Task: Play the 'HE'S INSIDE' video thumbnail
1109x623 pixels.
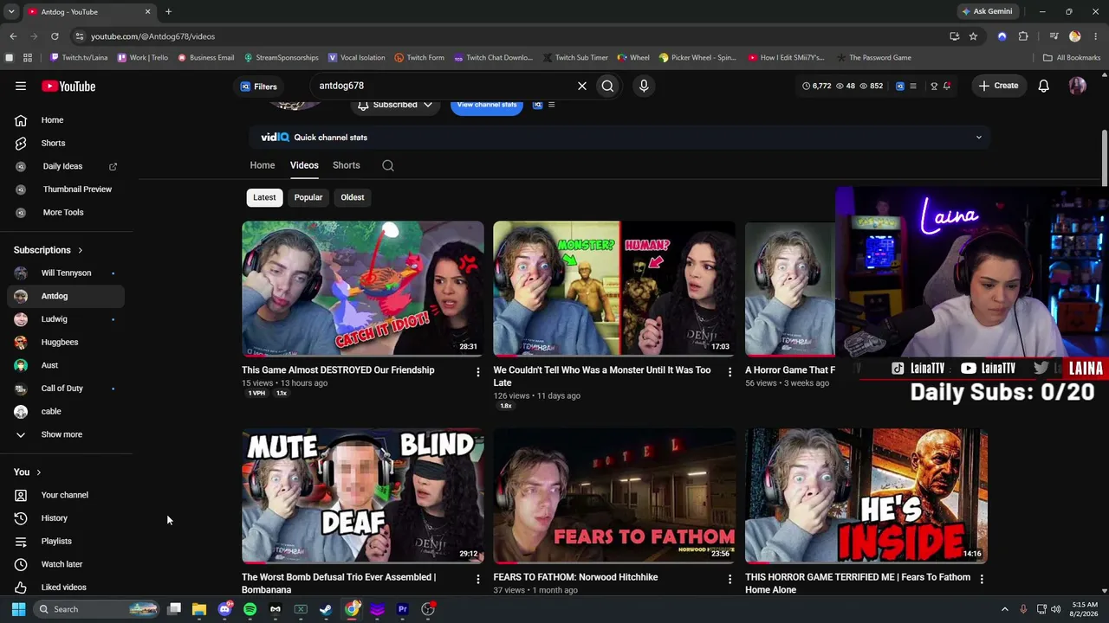Action: pos(866,496)
